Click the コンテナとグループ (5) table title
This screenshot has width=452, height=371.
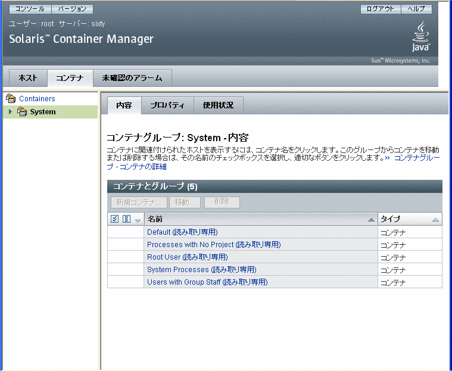click(155, 186)
